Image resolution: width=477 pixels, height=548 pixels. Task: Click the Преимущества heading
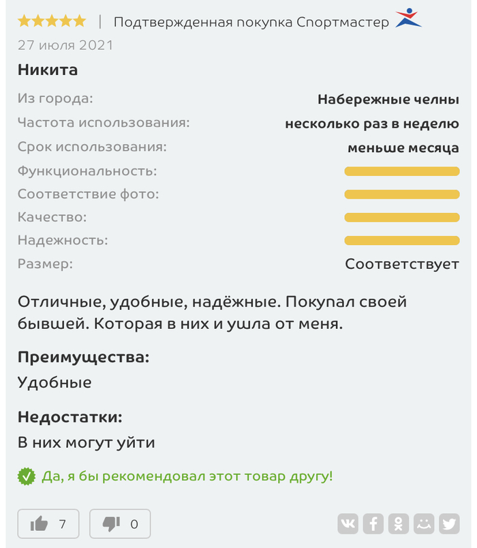(x=83, y=357)
